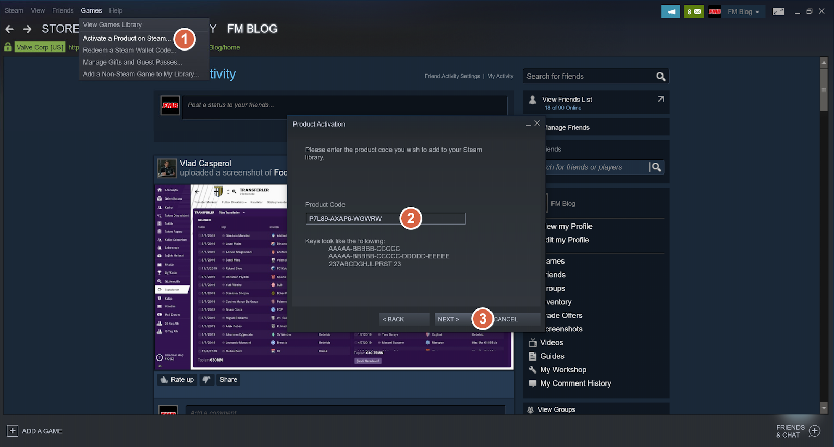Open the Friends menu

tap(63, 10)
